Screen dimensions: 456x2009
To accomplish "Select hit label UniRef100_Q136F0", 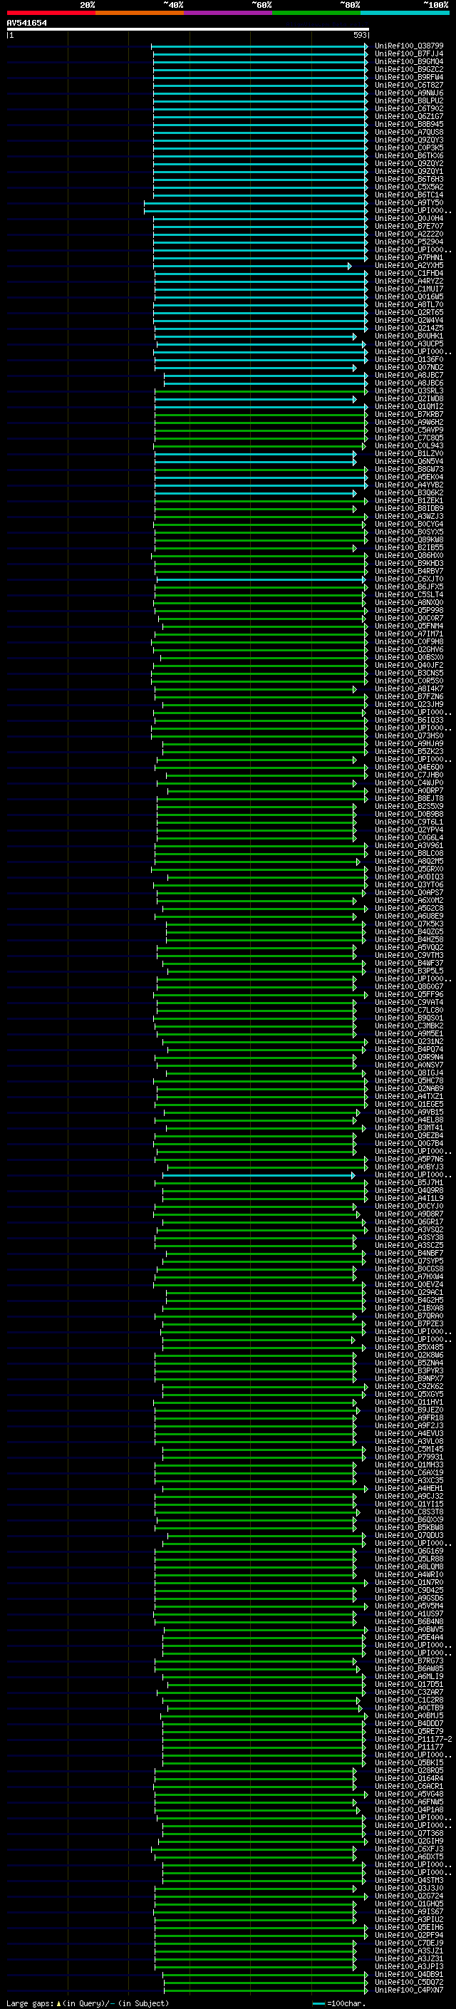I will 409,359.
